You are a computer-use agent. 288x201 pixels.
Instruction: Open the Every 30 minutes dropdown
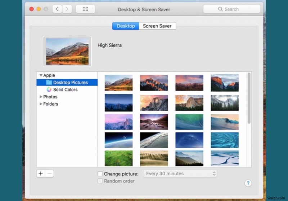180,174
